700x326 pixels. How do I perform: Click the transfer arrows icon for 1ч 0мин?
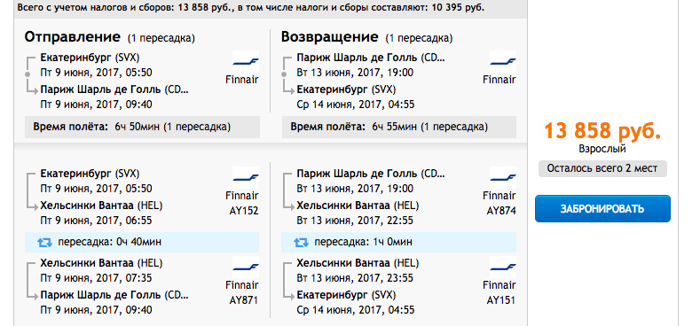301,242
